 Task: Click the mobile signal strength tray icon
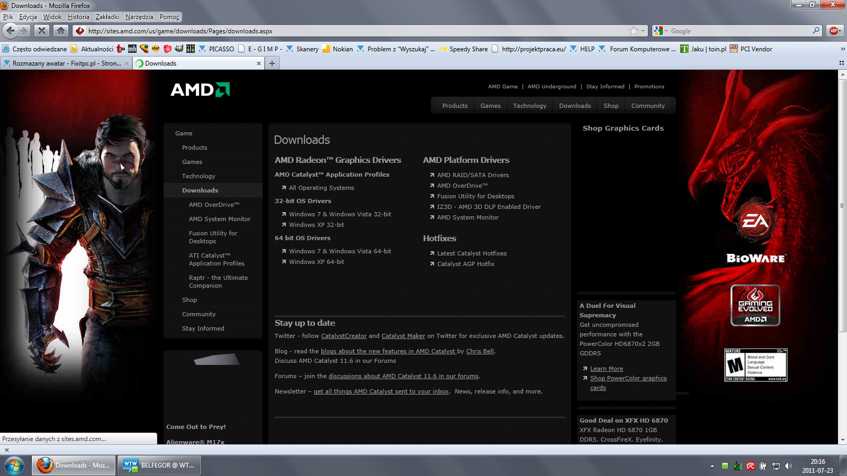737,466
